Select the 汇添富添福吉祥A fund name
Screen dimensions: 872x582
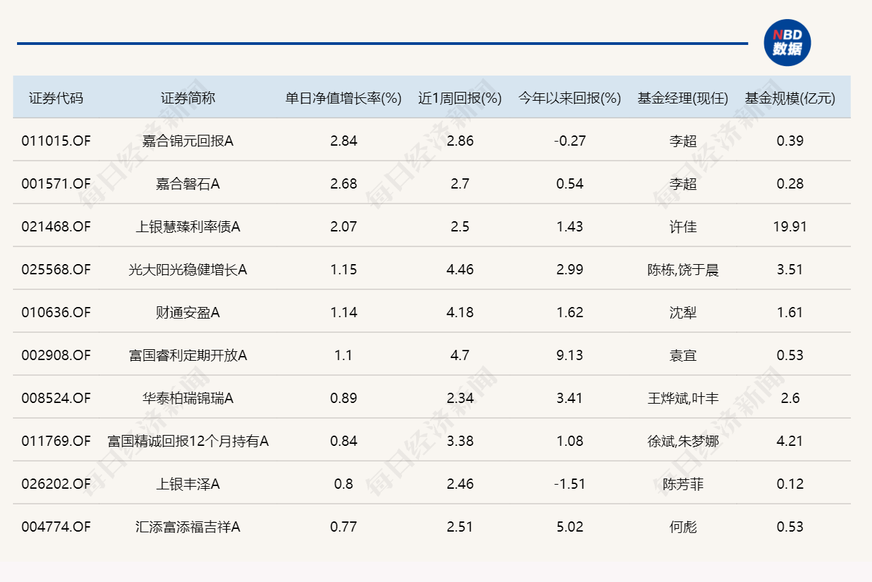(x=188, y=527)
